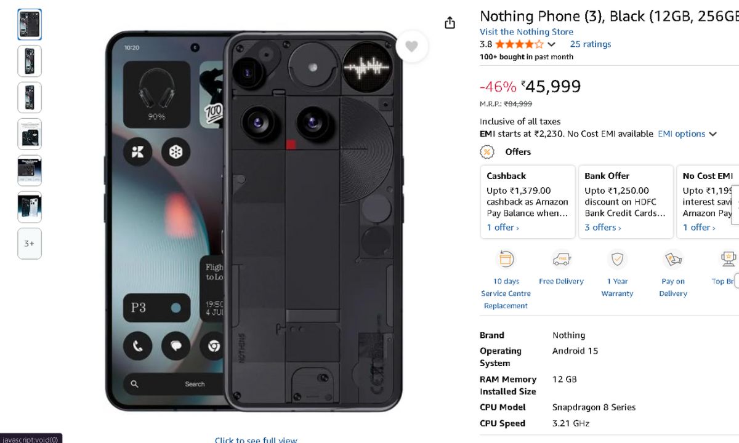Expand the star rating breakdown chevron
This screenshot has width=739, height=443.
pyautogui.click(x=551, y=44)
